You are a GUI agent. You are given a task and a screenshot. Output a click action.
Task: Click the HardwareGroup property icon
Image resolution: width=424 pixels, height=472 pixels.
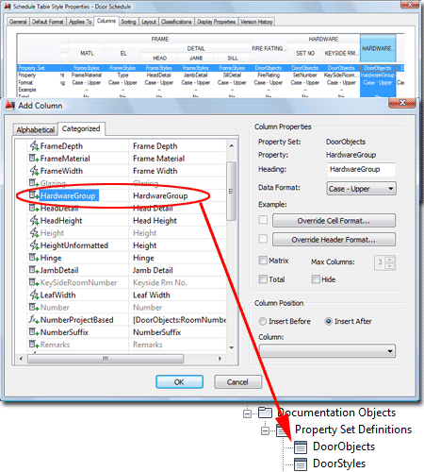(x=34, y=195)
